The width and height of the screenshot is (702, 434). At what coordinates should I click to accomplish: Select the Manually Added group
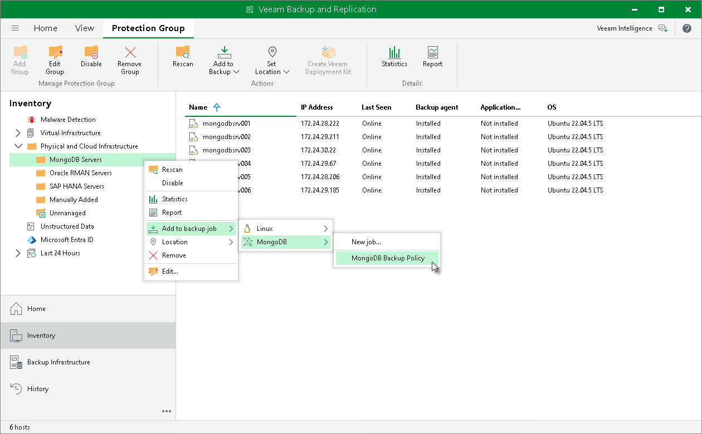[74, 200]
